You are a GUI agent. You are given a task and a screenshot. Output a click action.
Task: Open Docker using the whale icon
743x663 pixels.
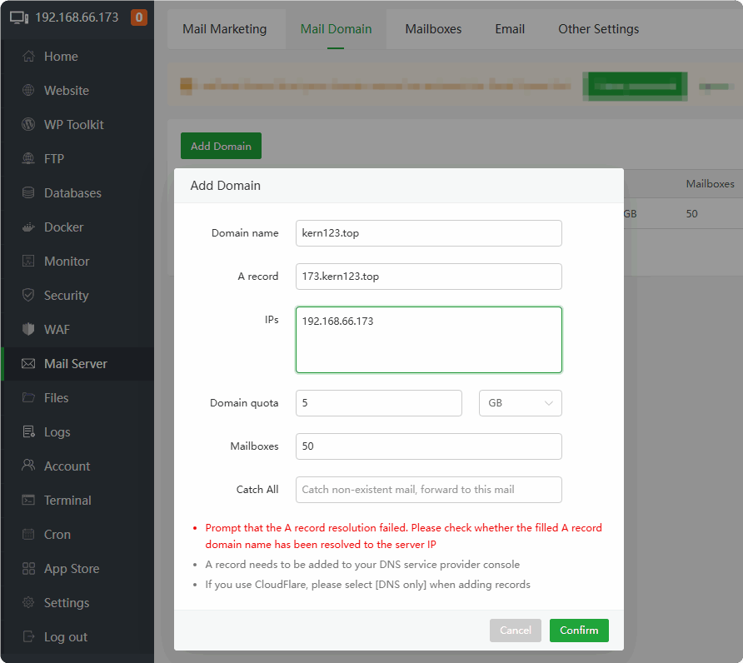(28, 227)
